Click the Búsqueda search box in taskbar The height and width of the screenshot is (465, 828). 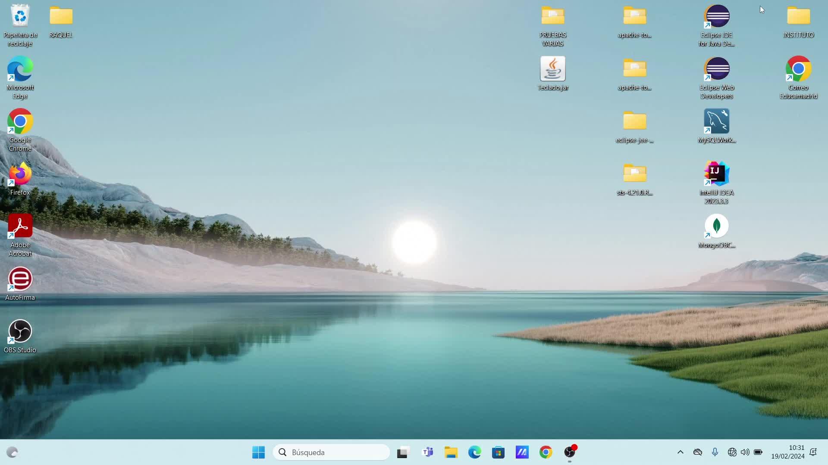(x=331, y=452)
